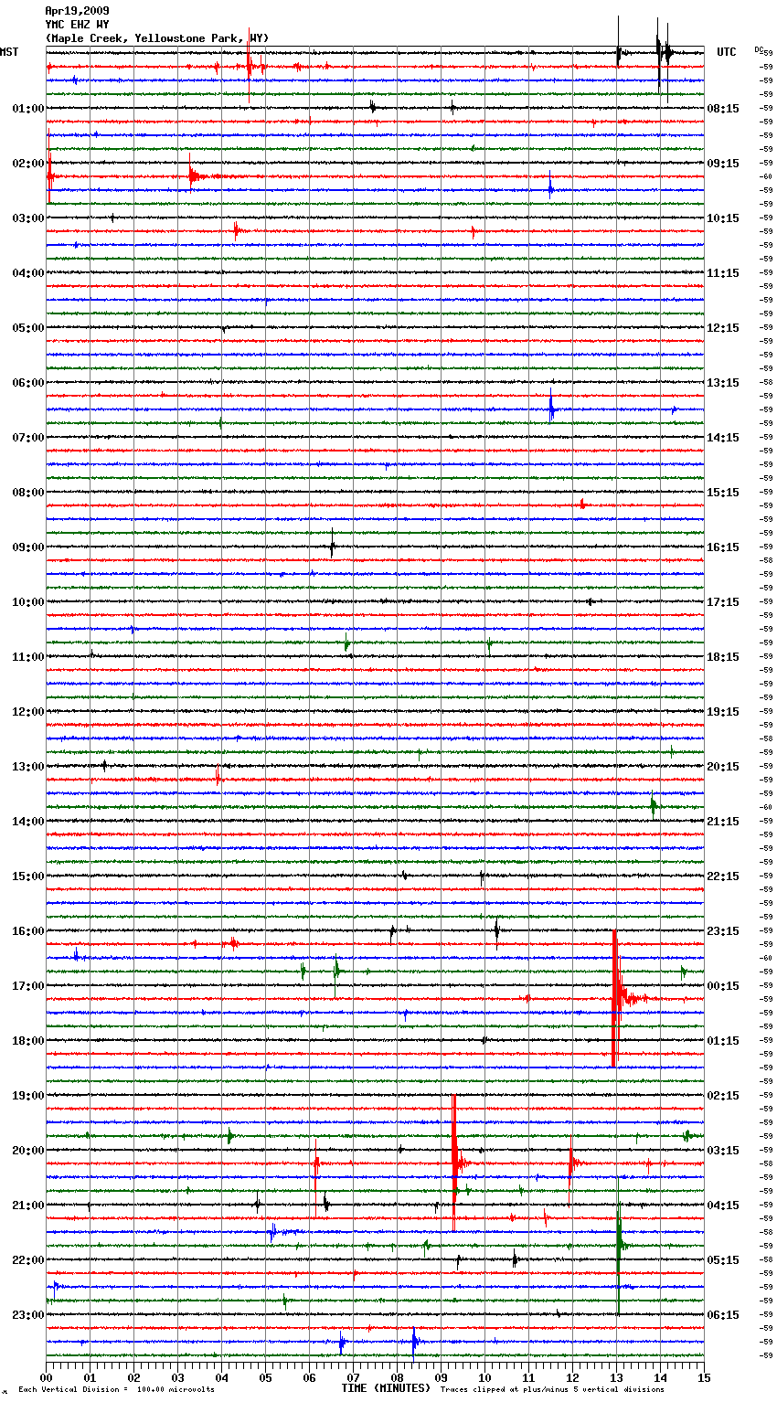
Task: Click minute 11 on the bottom axis
Action: coord(528,1377)
